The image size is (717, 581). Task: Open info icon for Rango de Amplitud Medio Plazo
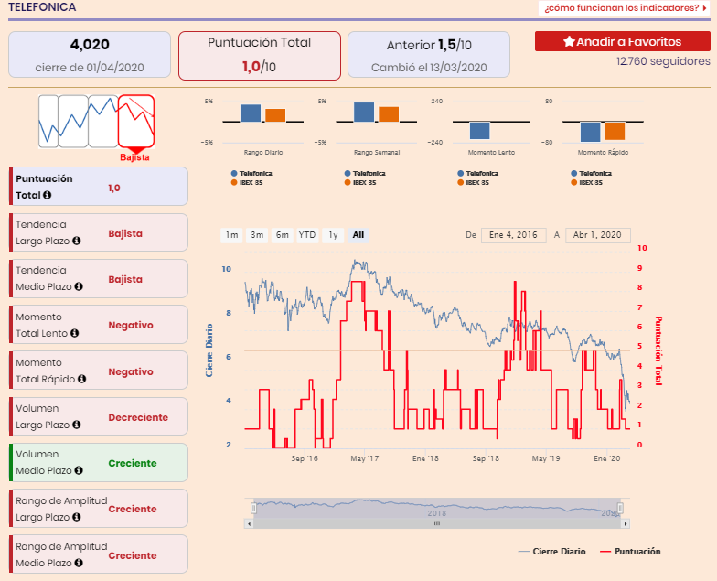pyautogui.click(x=79, y=563)
